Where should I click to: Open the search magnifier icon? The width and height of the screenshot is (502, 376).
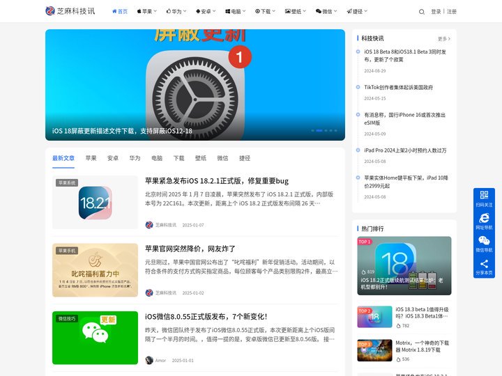click(x=422, y=12)
